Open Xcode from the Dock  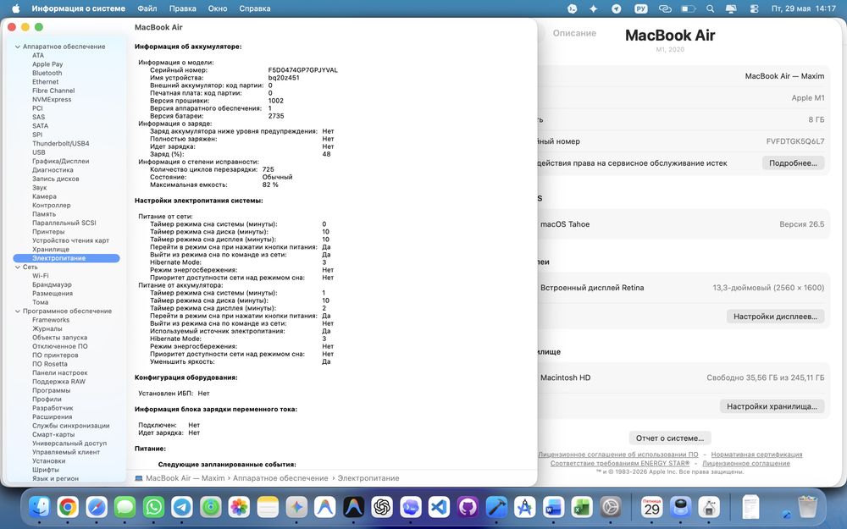[x=496, y=507]
